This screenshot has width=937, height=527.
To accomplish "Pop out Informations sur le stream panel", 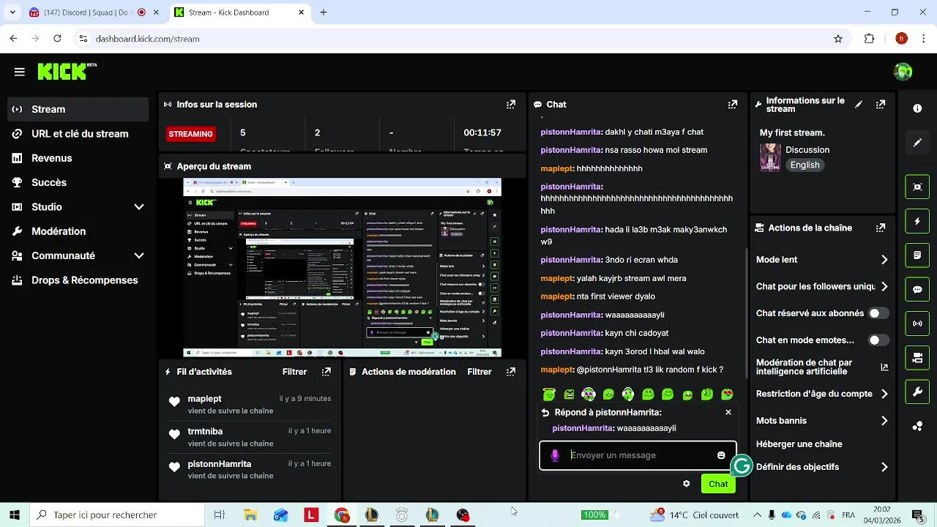I will (x=881, y=105).
